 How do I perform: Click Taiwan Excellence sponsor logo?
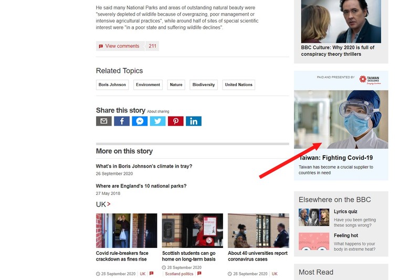click(370, 79)
